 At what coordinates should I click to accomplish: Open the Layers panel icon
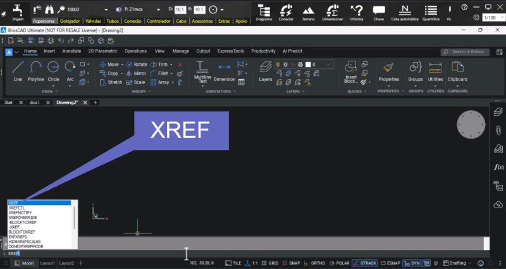point(266,71)
